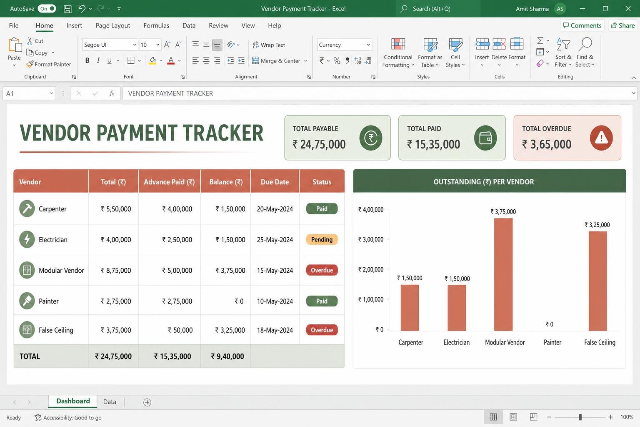Screen dimensions: 640x427
Task: Click the Undo arrow icon
Action: (x=82, y=8)
